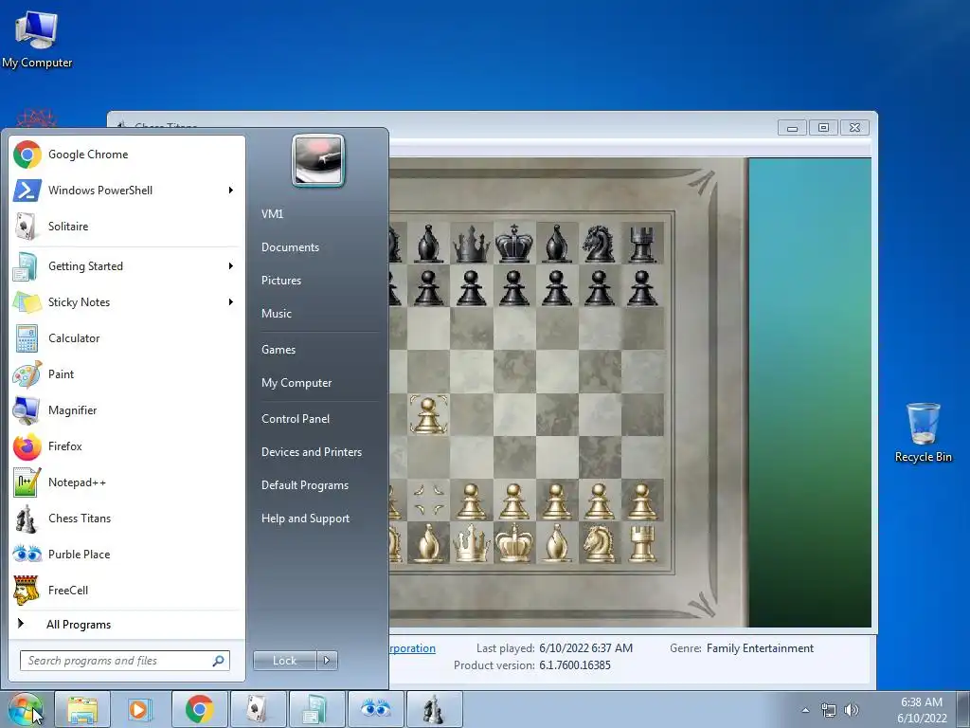970x728 pixels.
Task: Open My Computer desktop icon
Action: [x=37, y=38]
